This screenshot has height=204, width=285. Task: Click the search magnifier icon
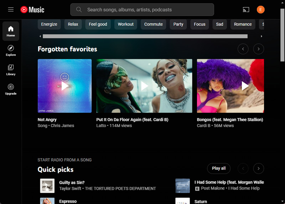79,10
